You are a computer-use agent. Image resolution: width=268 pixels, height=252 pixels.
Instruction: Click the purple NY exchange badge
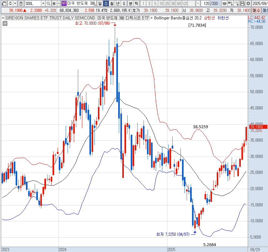point(64,3)
